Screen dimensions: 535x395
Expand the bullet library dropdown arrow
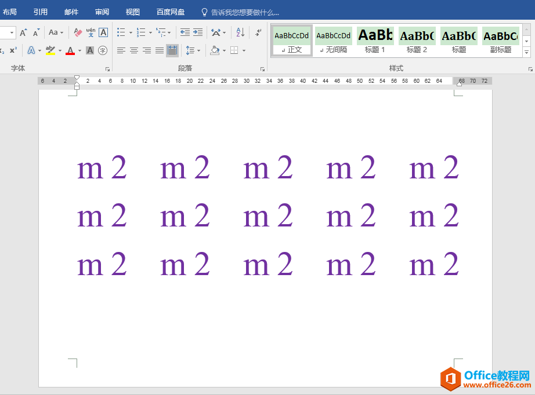pyautogui.click(x=131, y=32)
